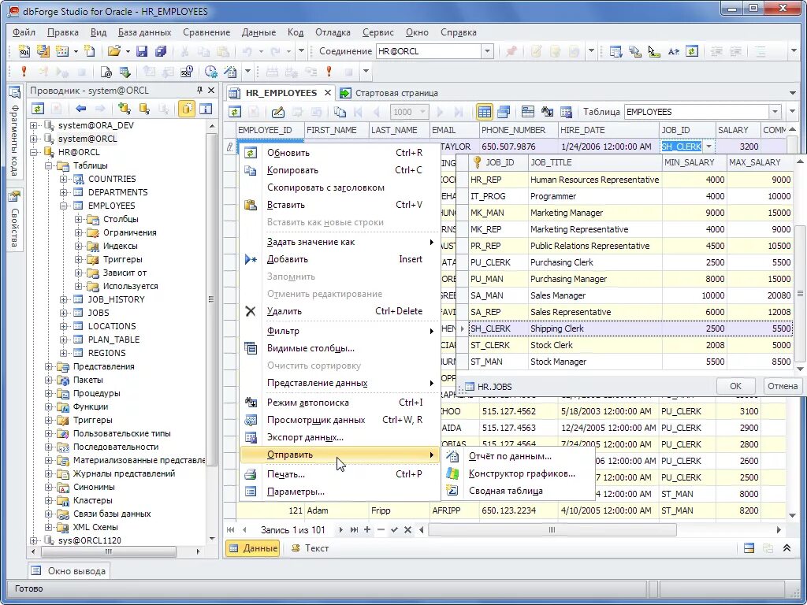Click the A-arrow rename icon in the top toolbar
This screenshot has width=807, height=605.
tap(673, 51)
